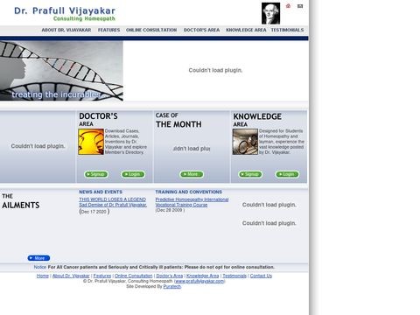Click the 'Training and Conventions' heading
Viewport: 420px width, 315px height.
click(x=189, y=192)
